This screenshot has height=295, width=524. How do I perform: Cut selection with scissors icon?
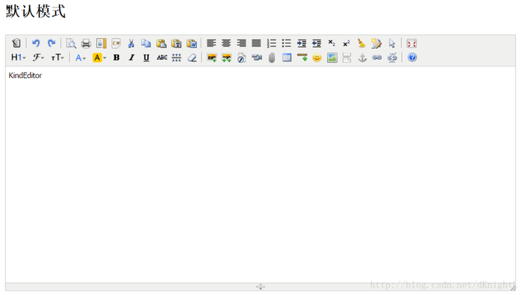(x=131, y=43)
